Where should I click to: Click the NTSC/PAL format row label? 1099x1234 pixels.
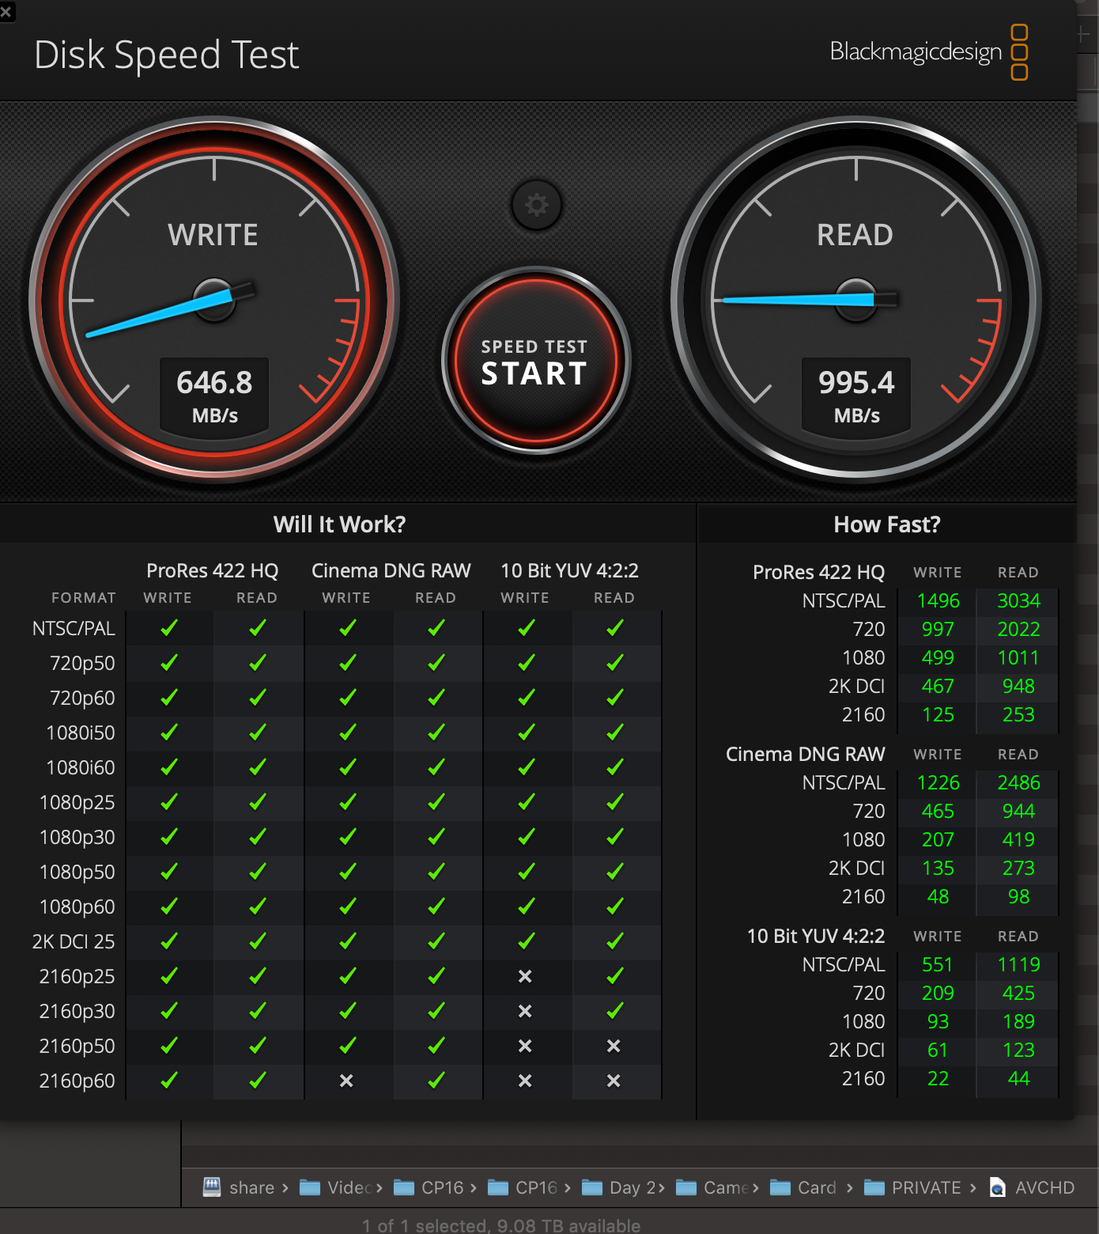point(74,628)
